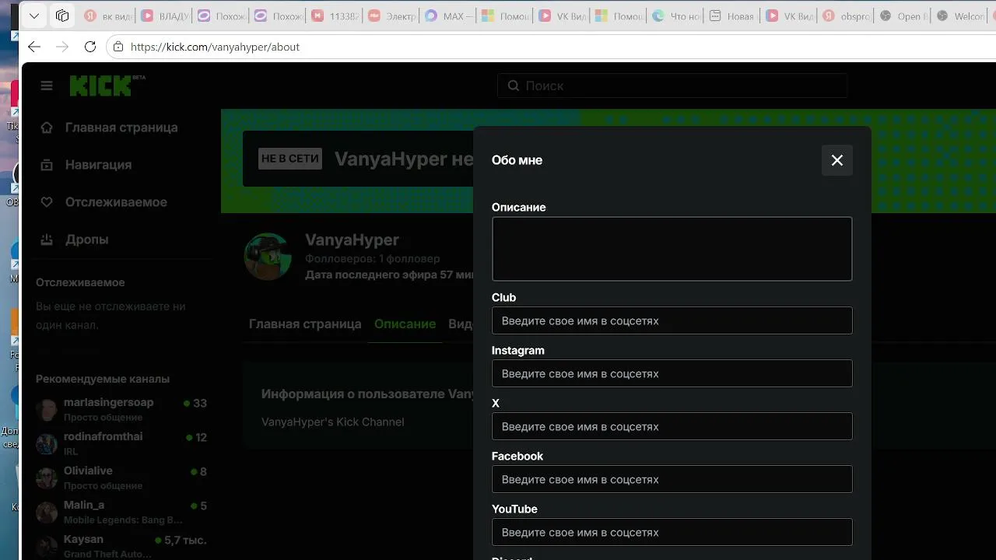Focus the Facebook username field

click(672, 479)
